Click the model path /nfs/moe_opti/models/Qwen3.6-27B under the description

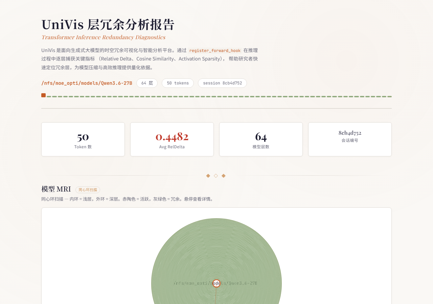click(x=87, y=83)
